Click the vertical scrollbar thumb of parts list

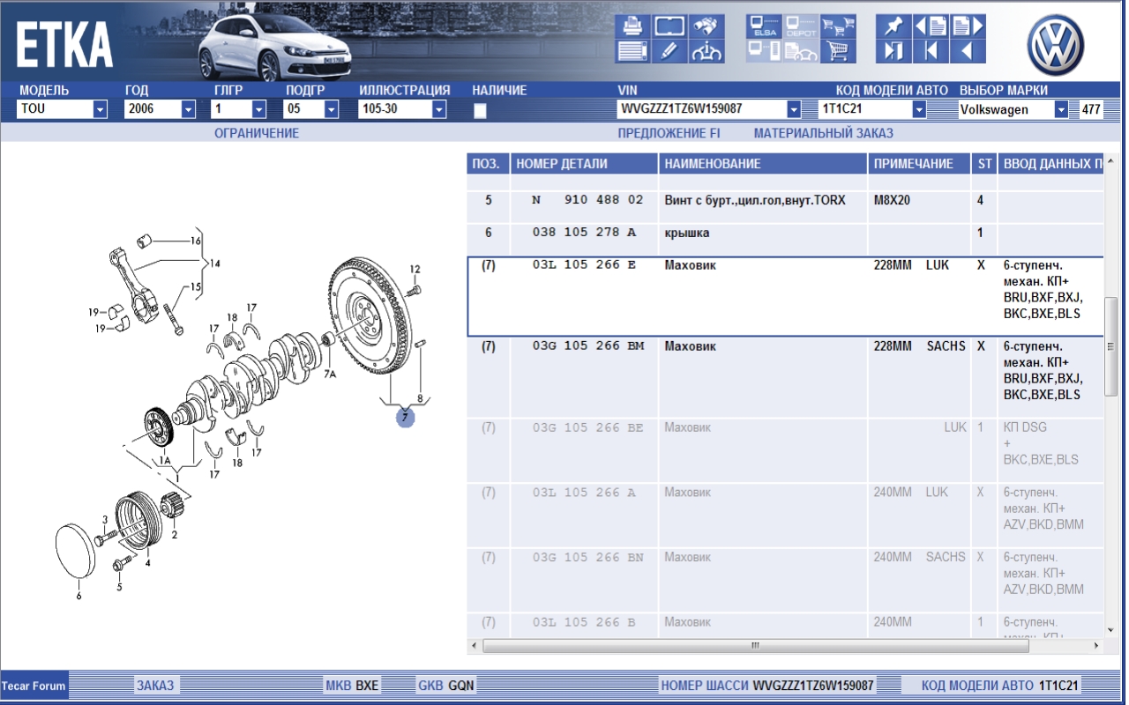(x=1110, y=345)
